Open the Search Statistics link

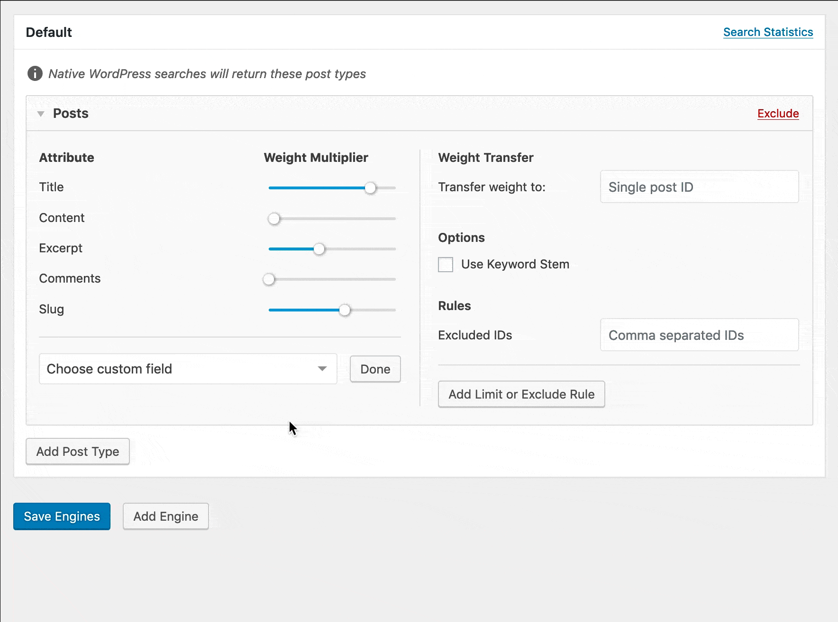pos(768,32)
